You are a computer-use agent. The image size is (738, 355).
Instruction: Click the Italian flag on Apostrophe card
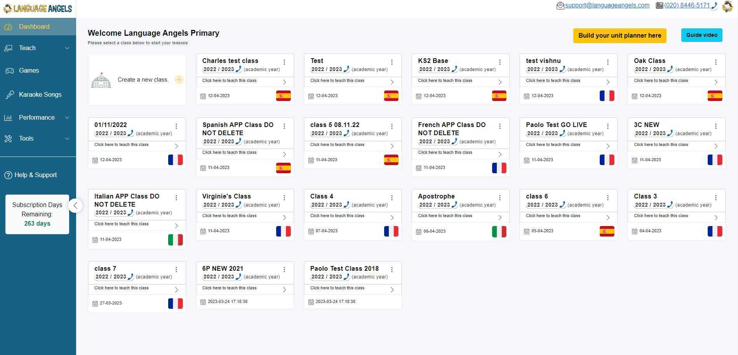point(499,231)
